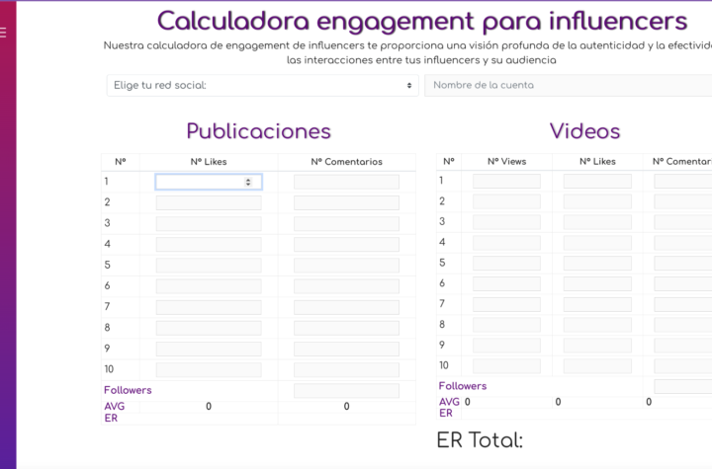Enter the Publicaciones Followers field
The height and width of the screenshot is (469, 712).
[x=346, y=391]
